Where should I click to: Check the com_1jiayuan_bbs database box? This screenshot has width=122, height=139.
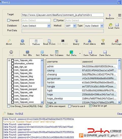[x=12, y=73]
